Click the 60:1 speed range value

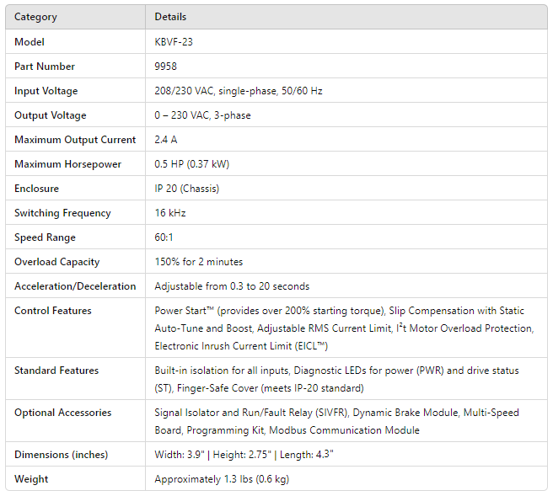165,237
